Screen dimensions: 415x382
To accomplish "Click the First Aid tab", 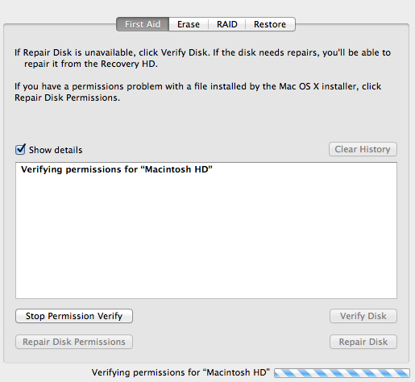I will click(143, 24).
